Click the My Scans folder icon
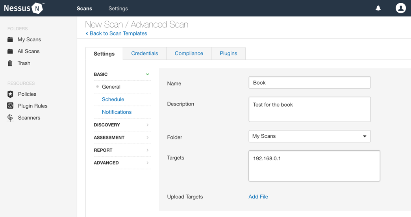 [x=10, y=39]
